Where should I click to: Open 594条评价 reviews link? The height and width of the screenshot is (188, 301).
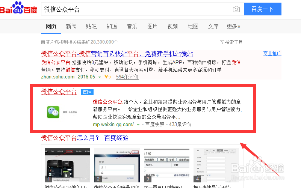[127, 77]
